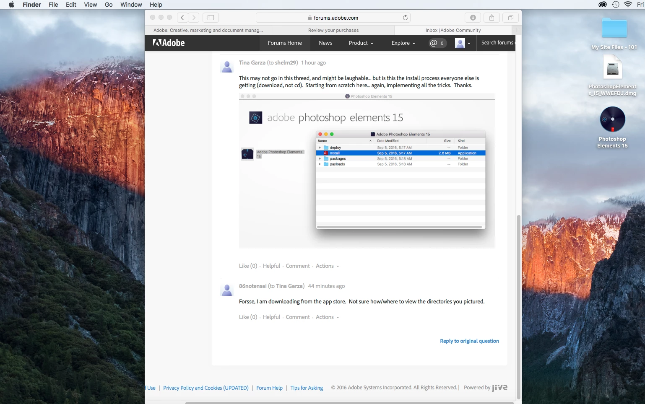Click the Wi-Fi menu bar icon

(628, 5)
